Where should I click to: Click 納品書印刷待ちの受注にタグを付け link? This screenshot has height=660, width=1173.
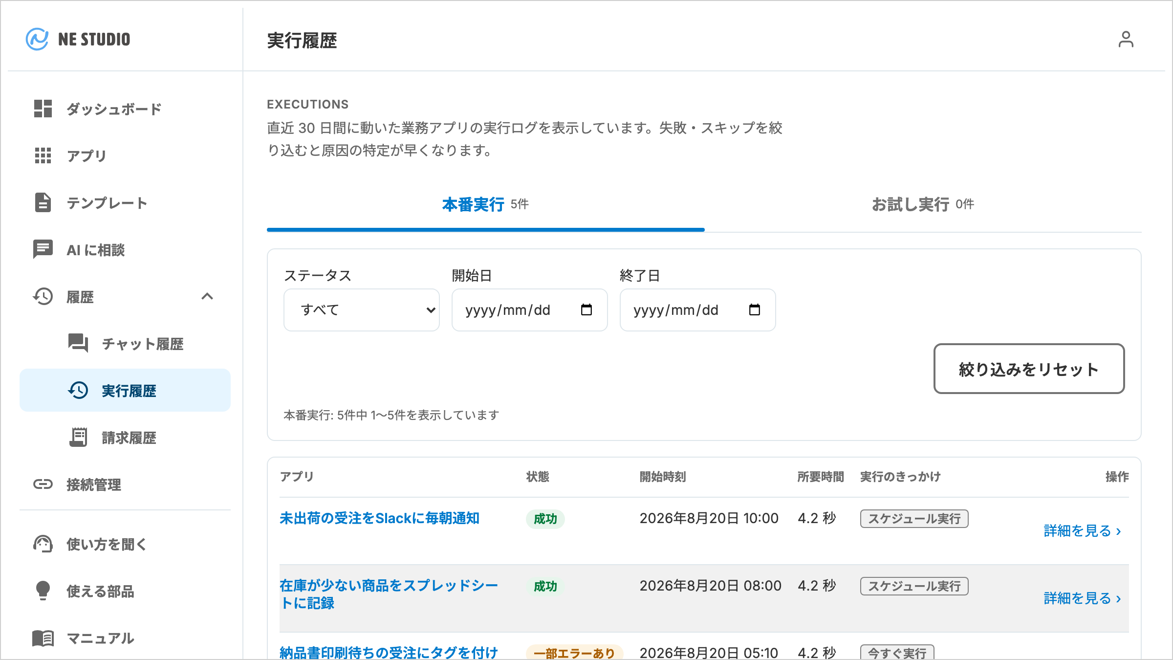(x=389, y=652)
